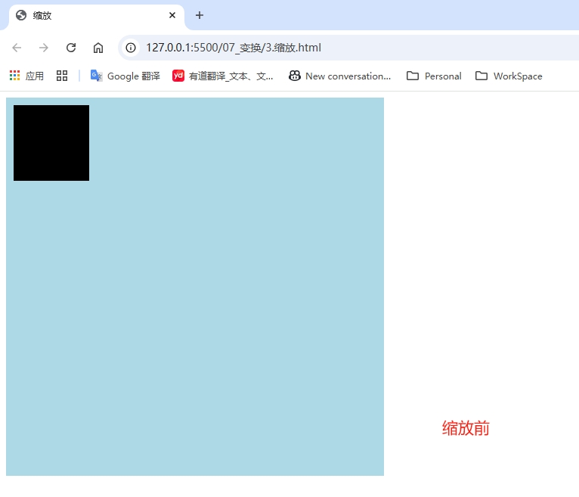Open the tab groups grid icon
The width and height of the screenshot is (579, 497).
coord(62,76)
